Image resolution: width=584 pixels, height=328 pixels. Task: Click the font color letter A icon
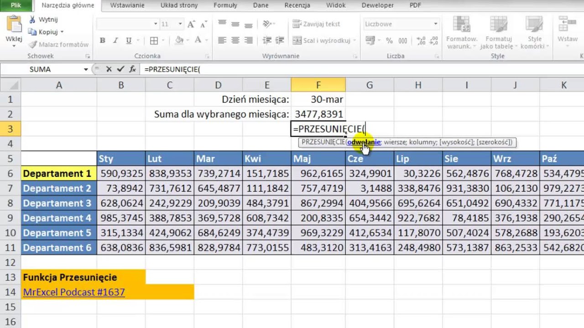(x=198, y=41)
